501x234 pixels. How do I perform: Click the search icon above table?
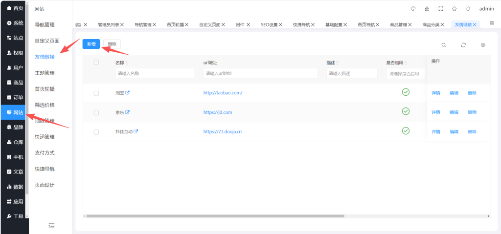[444, 45]
